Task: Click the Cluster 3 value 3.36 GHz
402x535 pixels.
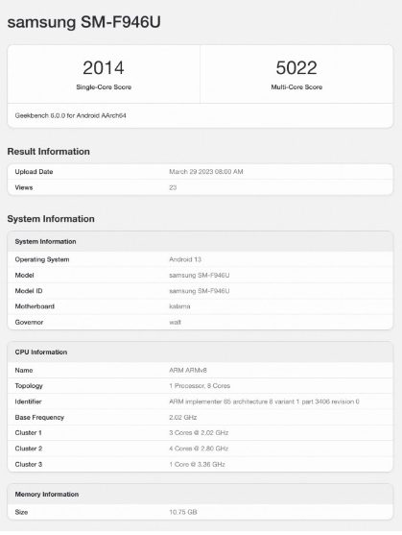Action: point(197,464)
